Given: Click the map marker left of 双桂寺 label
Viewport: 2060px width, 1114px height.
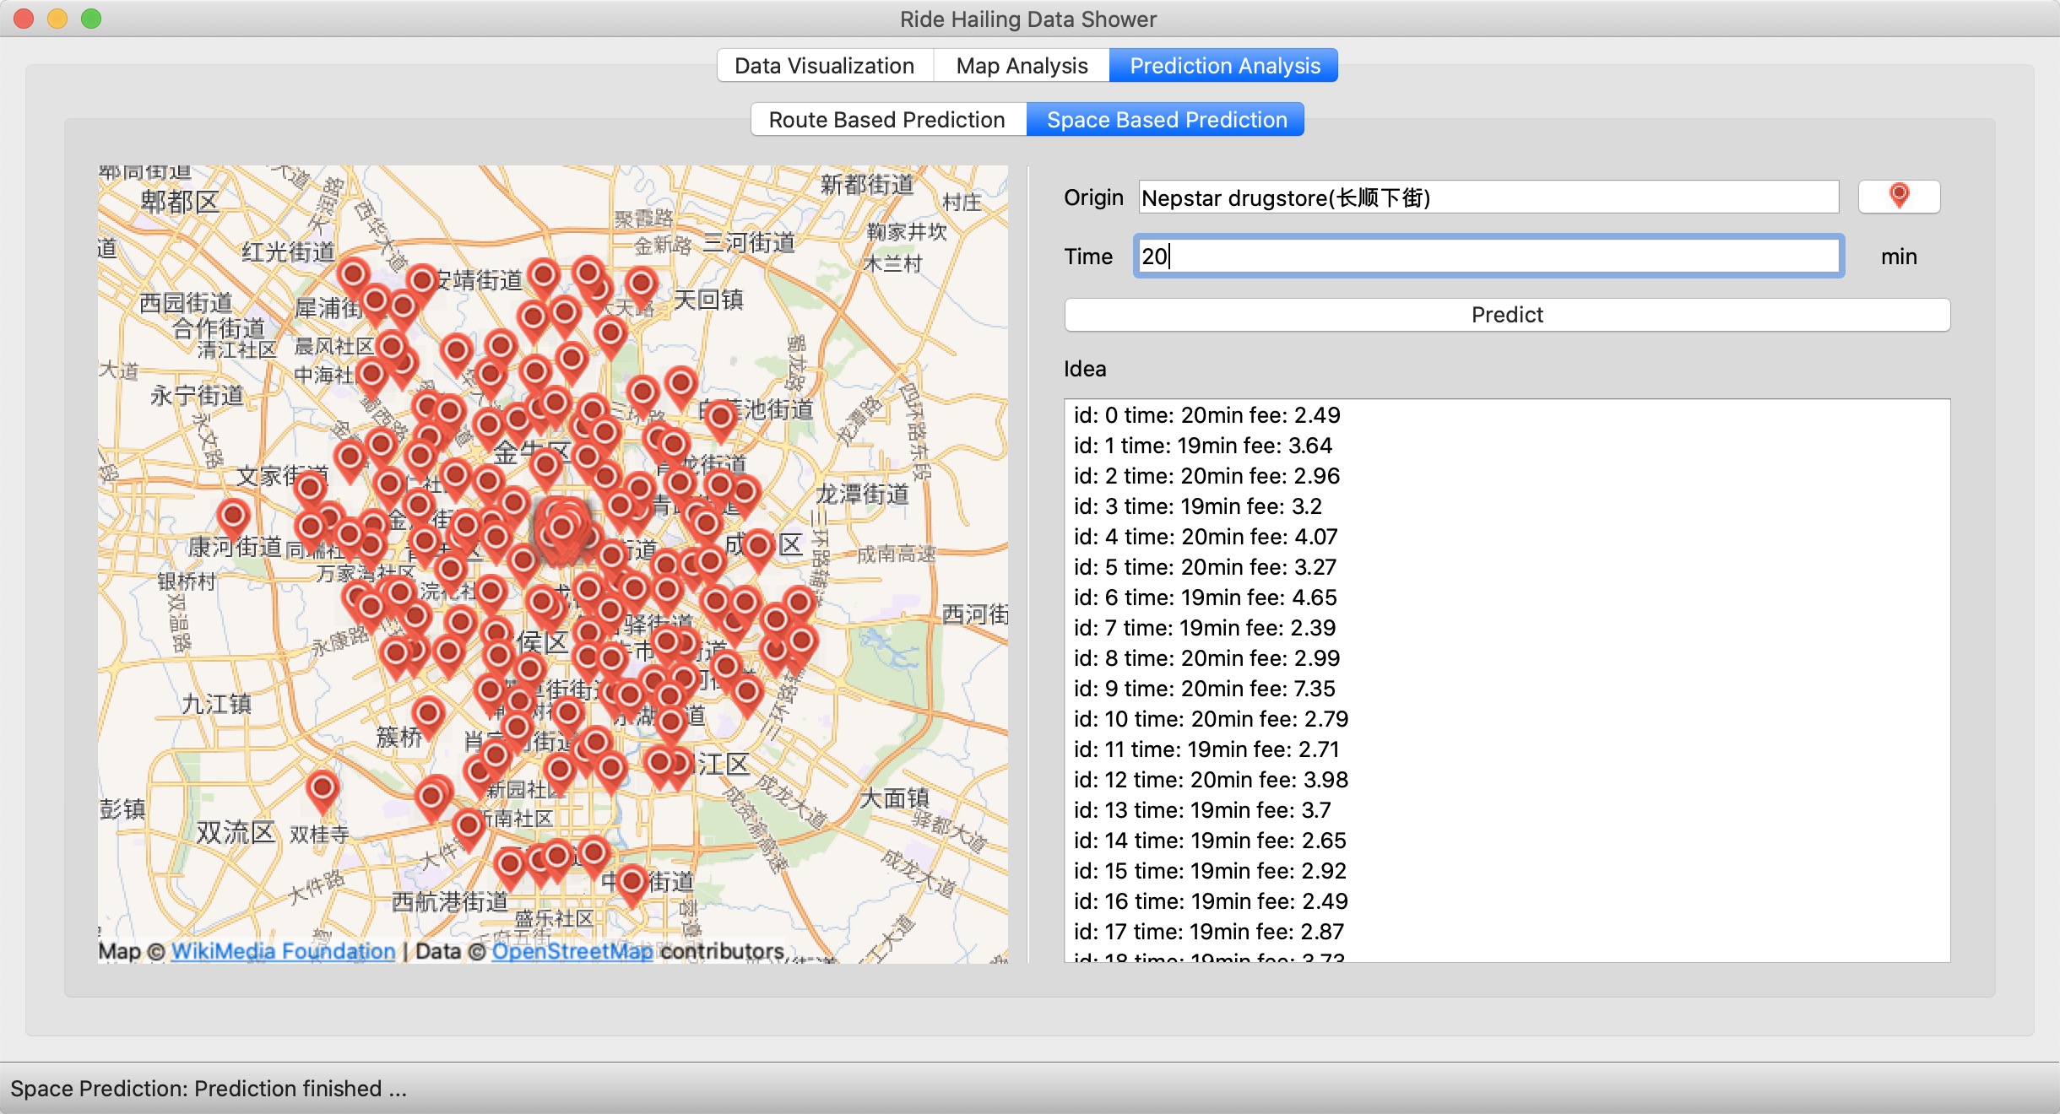Looking at the screenshot, I should (322, 788).
